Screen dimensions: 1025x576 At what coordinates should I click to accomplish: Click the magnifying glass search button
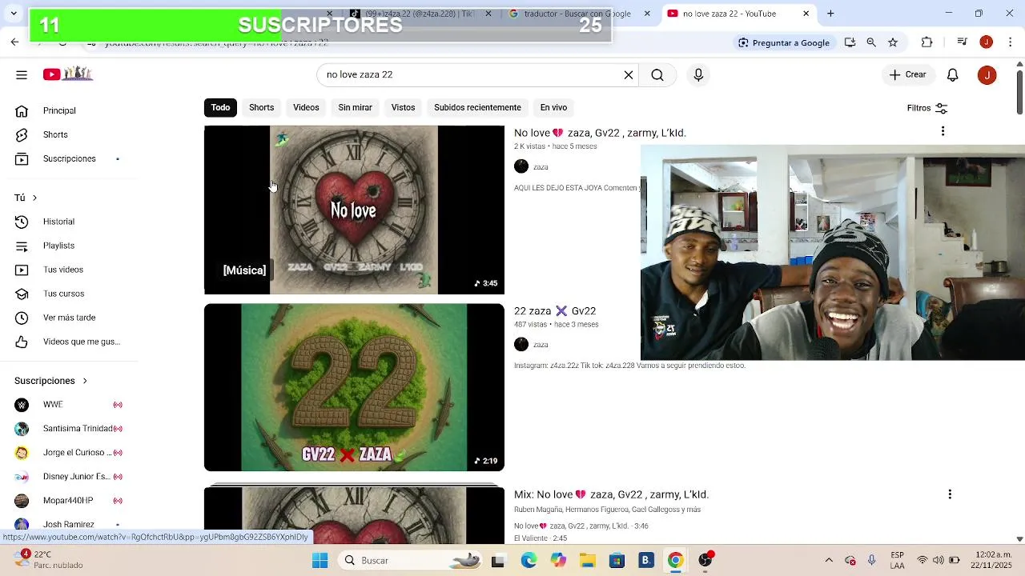pos(657,74)
